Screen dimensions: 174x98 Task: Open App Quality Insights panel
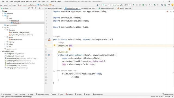(42, 94)
